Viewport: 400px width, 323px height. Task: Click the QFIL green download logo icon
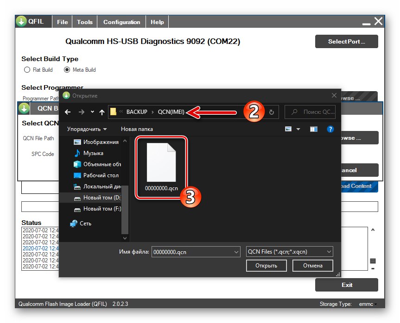coord(21,21)
